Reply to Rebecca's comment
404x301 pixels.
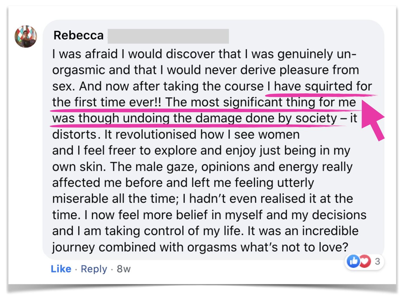pos(94,269)
